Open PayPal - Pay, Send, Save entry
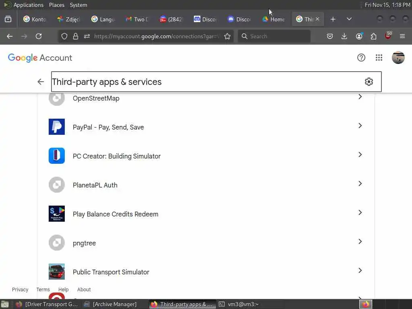The image size is (412, 309). (206, 127)
